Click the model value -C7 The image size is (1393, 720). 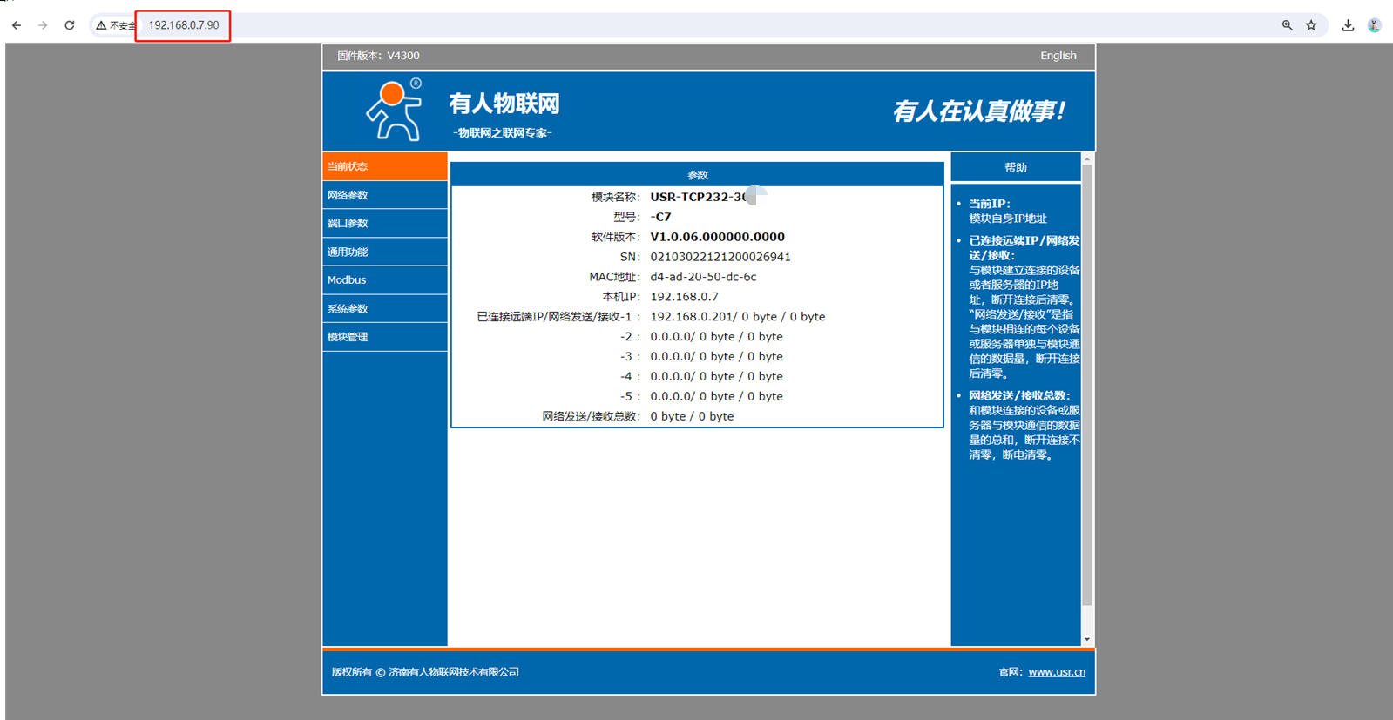pos(660,217)
